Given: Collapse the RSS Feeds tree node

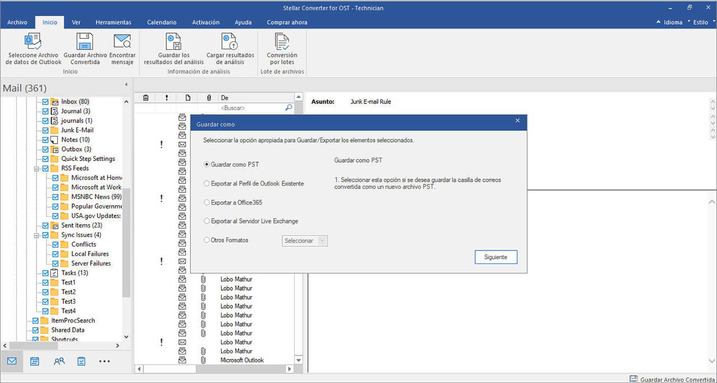Looking at the screenshot, I should [x=36, y=168].
